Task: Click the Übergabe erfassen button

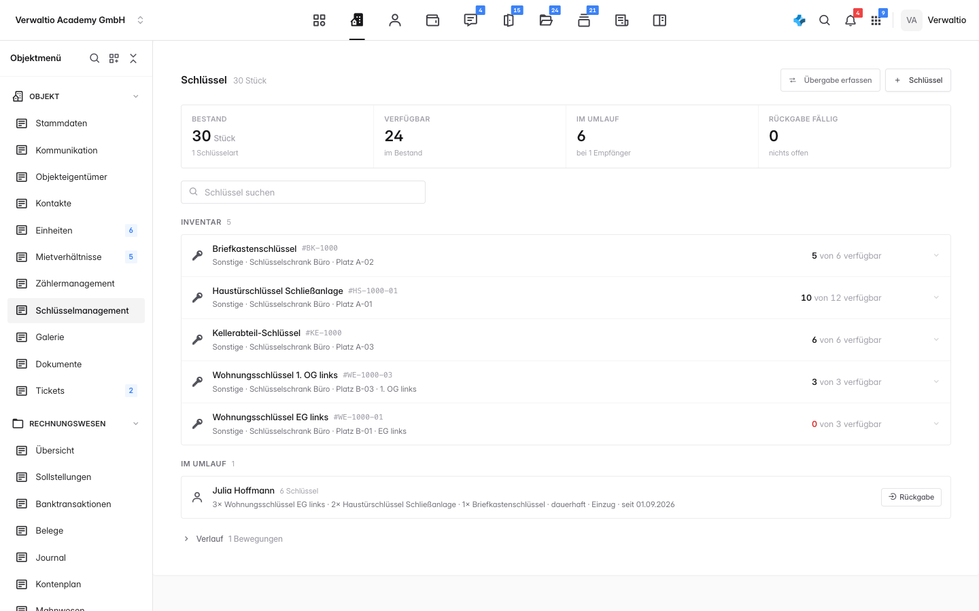Action: pyautogui.click(x=830, y=80)
